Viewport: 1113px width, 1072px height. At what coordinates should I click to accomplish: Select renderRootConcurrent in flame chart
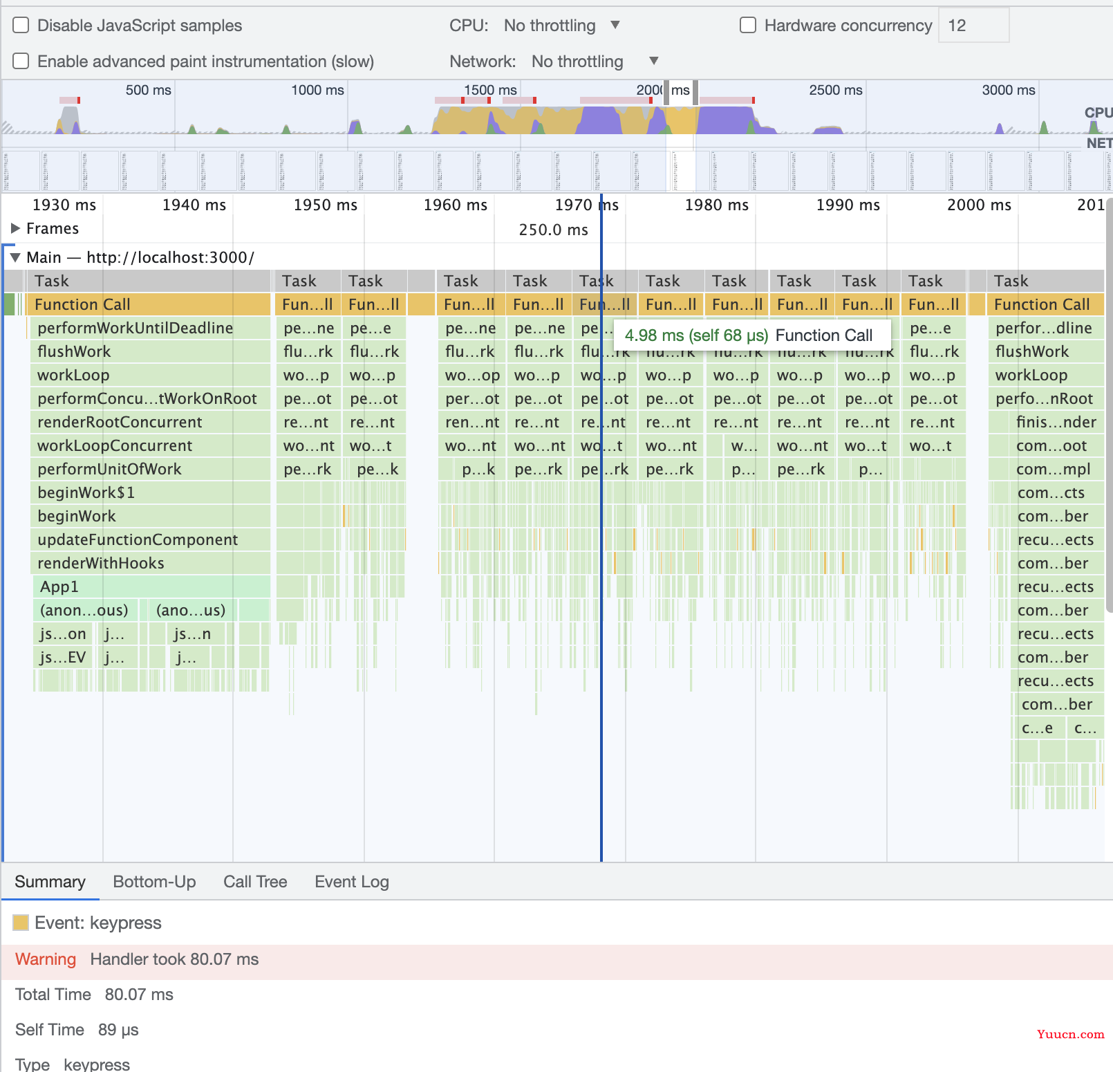click(150, 422)
